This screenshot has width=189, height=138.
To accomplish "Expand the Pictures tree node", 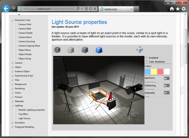I will point(12,97).
